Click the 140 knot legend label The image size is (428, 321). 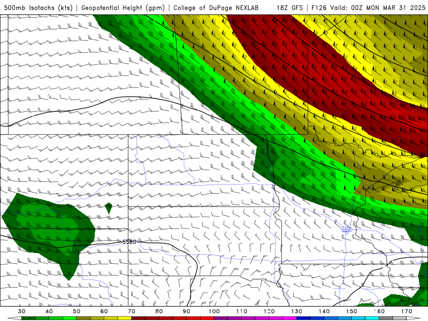(x=324, y=311)
